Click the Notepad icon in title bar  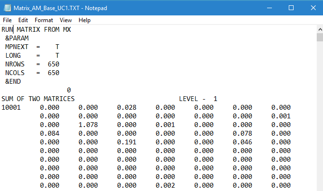click(x=7, y=8)
